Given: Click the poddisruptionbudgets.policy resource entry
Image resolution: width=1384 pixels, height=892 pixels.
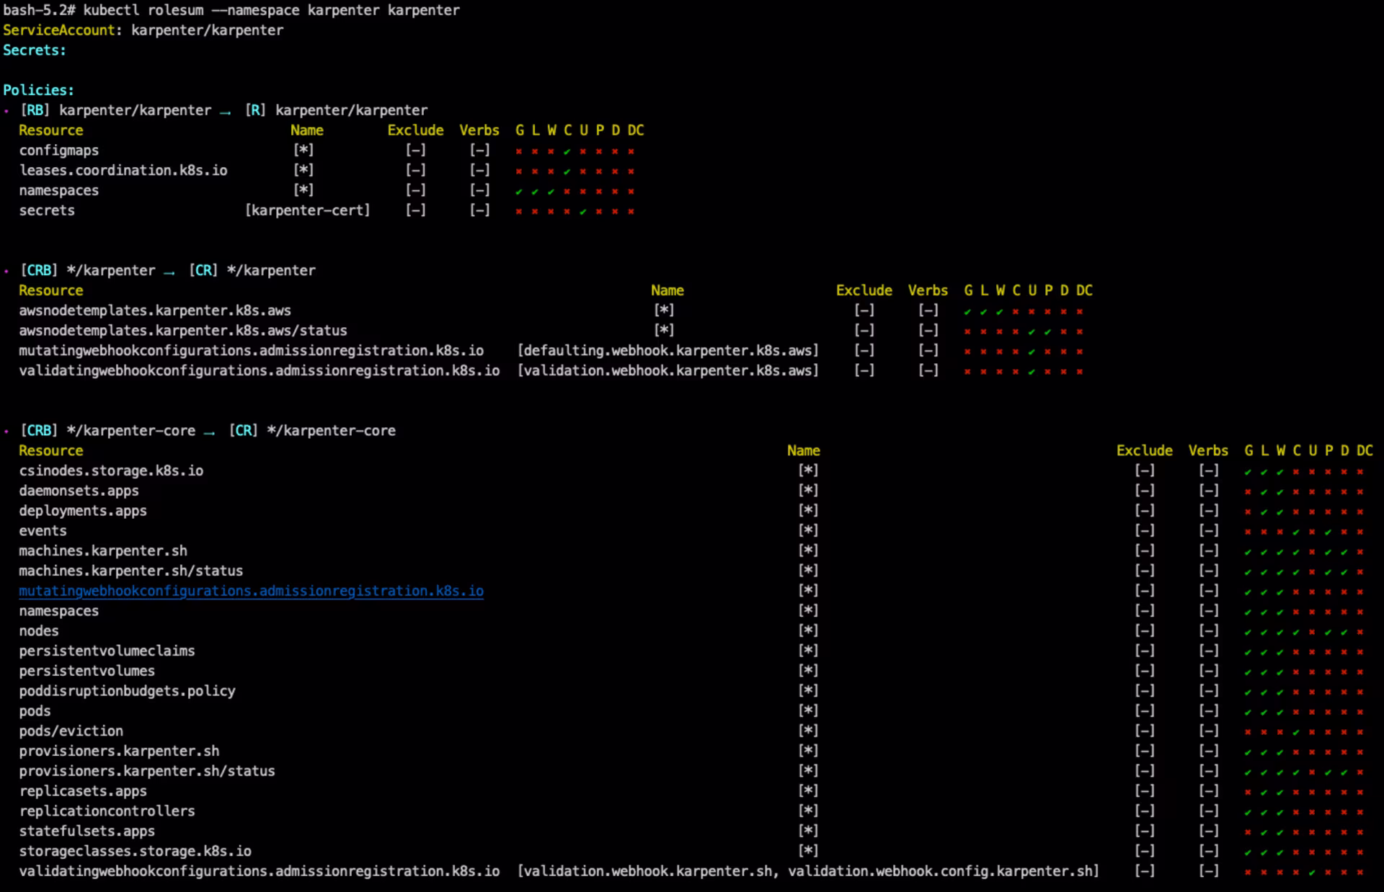Looking at the screenshot, I should [x=127, y=691].
